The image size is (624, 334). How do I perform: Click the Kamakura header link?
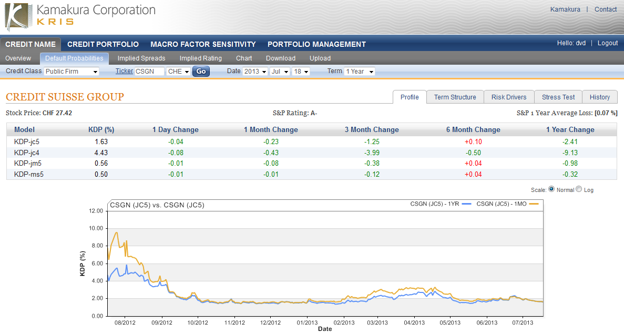(x=565, y=9)
